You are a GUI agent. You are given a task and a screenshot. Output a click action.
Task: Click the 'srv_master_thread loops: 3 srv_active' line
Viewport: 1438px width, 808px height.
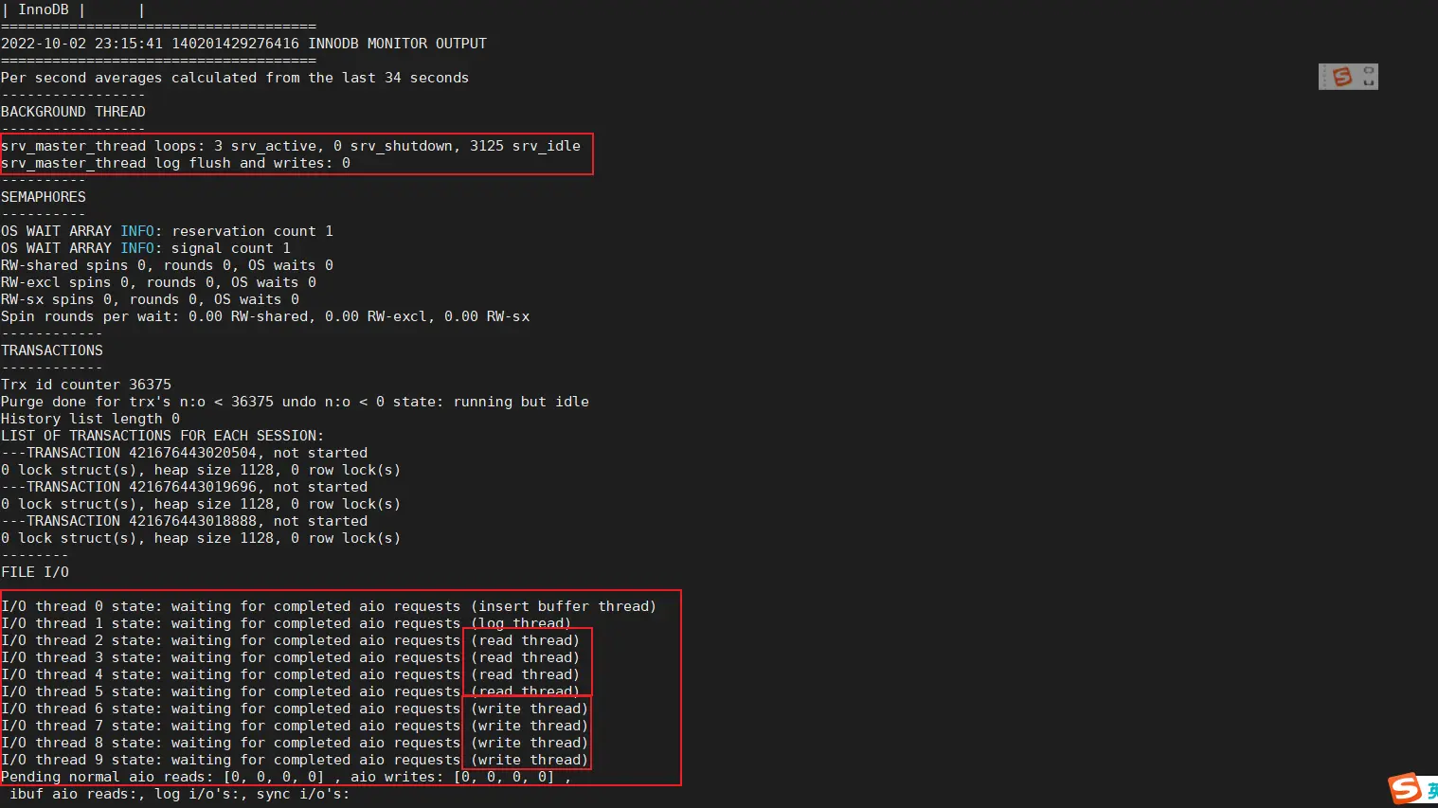291,146
